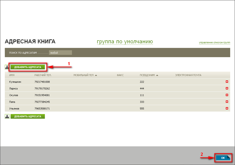Screen dimensions: 235x165
Task: Click the Рабочий тел. column header
Action: click(x=43, y=75)
